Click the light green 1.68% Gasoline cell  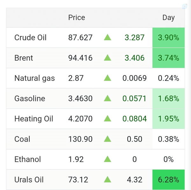click(169, 99)
